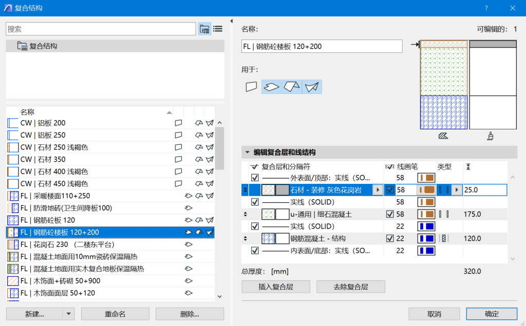
Task: Open help with the question mark icon
Action: [486, 8]
